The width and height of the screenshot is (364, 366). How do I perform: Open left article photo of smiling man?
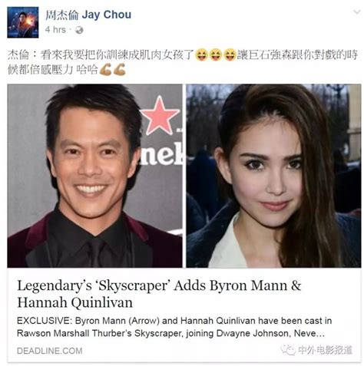pos(94,176)
